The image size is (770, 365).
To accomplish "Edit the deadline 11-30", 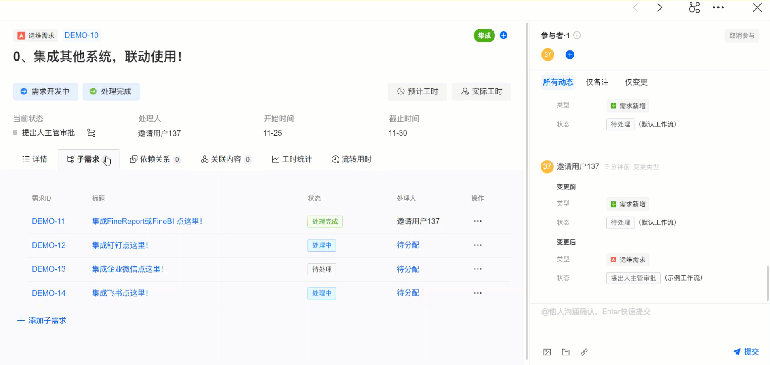I will pyautogui.click(x=398, y=133).
